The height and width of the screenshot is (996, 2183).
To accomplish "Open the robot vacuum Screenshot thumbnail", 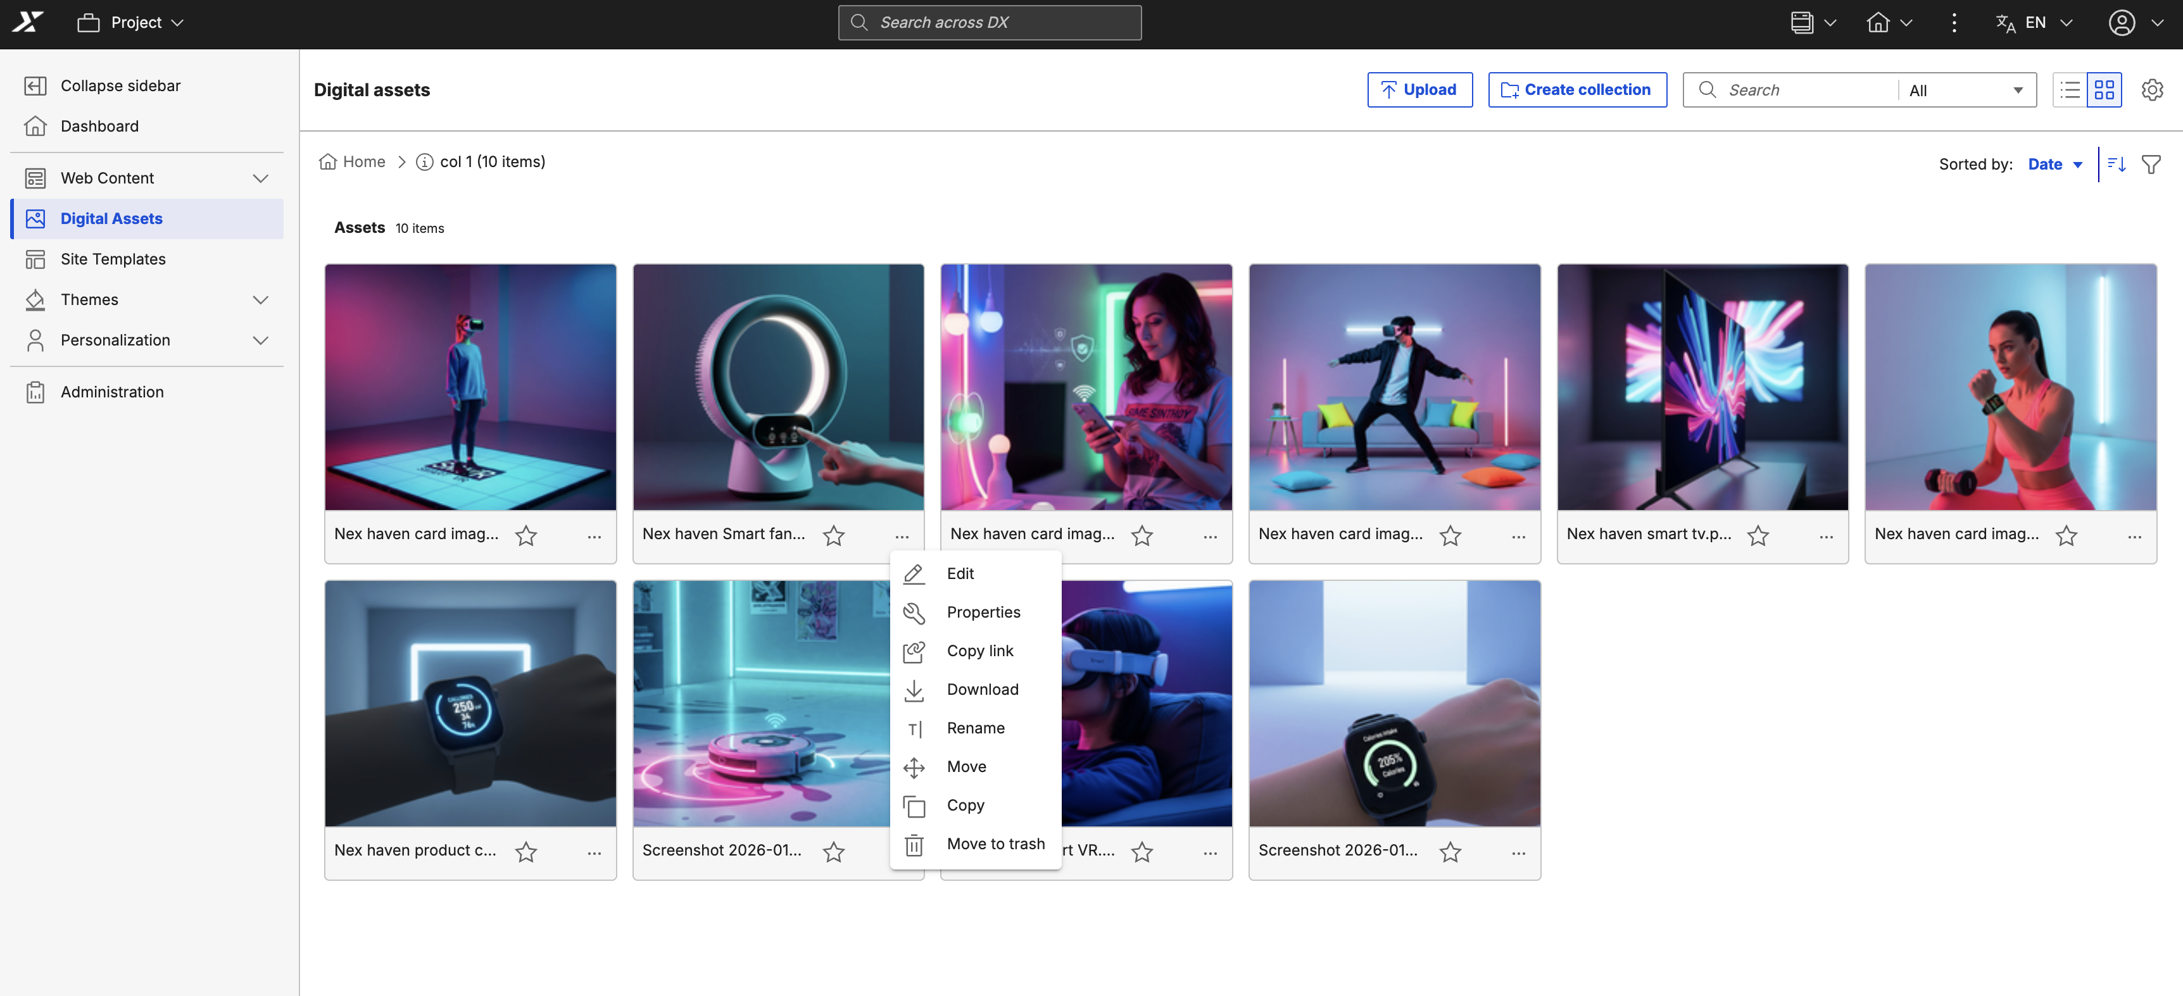I will tap(761, 703).
